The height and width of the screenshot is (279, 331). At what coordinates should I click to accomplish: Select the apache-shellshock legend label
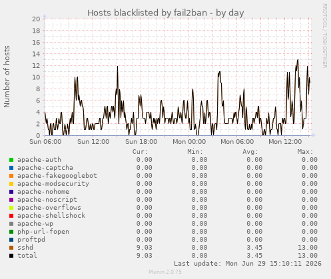51,216
